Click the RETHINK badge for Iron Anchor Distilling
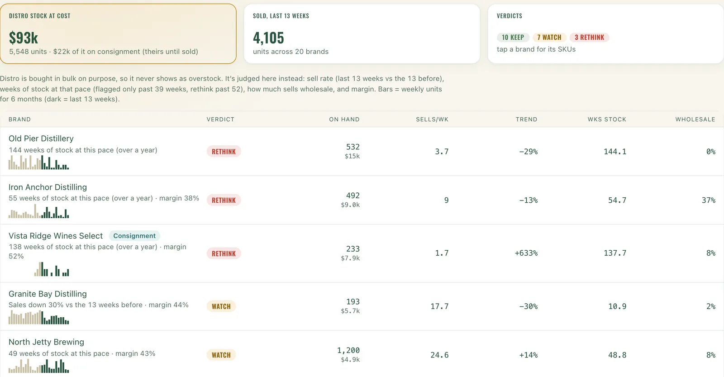The image size is (724, 377). tap(224, 200)
